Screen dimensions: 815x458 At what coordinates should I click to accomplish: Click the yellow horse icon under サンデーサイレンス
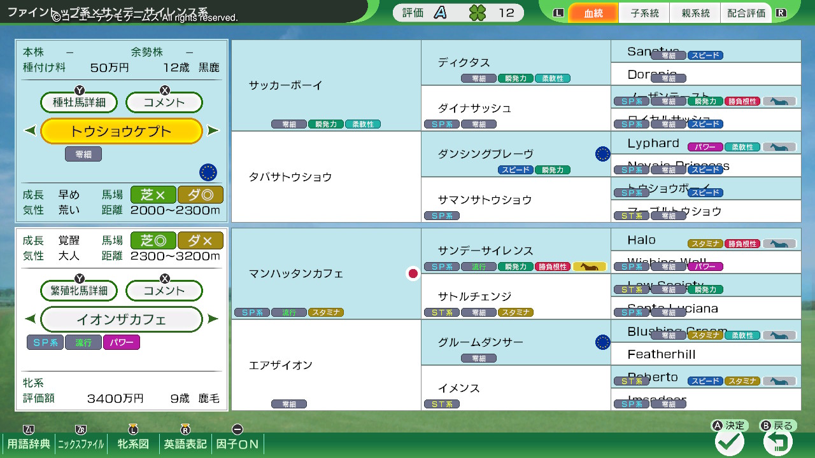pos(590,267)
